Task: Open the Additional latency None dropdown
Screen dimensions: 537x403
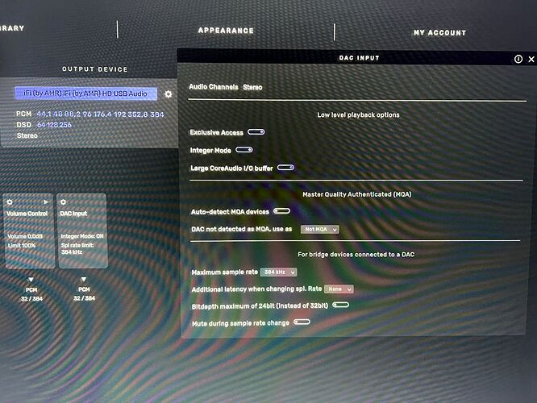Action: pyautogui.click(x=339, y=289)
